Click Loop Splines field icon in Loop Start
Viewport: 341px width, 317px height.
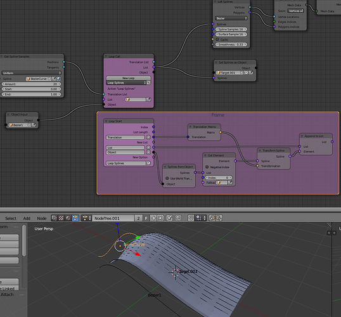[148, 163]
